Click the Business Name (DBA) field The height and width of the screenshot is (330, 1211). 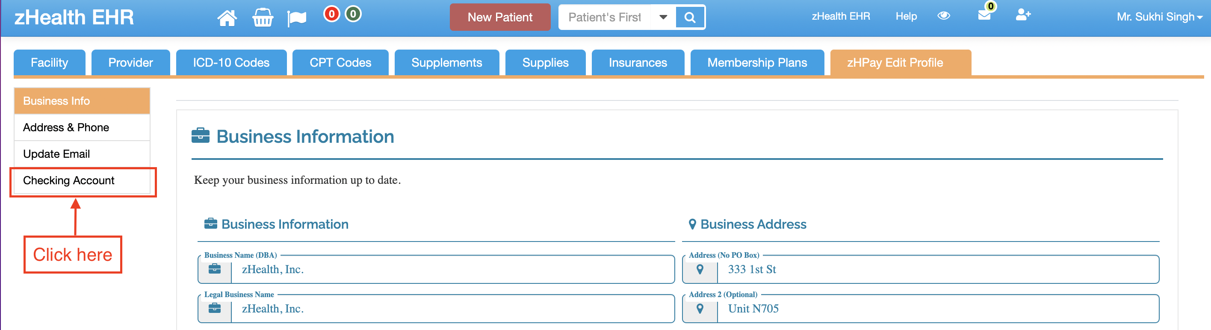point(436,269)
